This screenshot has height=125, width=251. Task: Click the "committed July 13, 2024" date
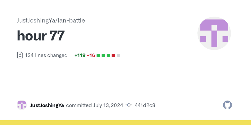[x=95, y=105]
